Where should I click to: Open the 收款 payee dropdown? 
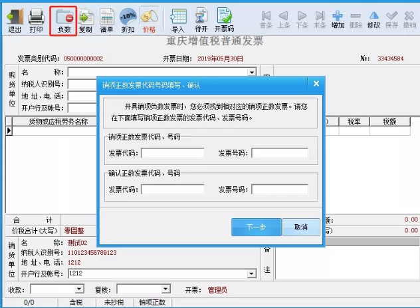pos(80,289)
